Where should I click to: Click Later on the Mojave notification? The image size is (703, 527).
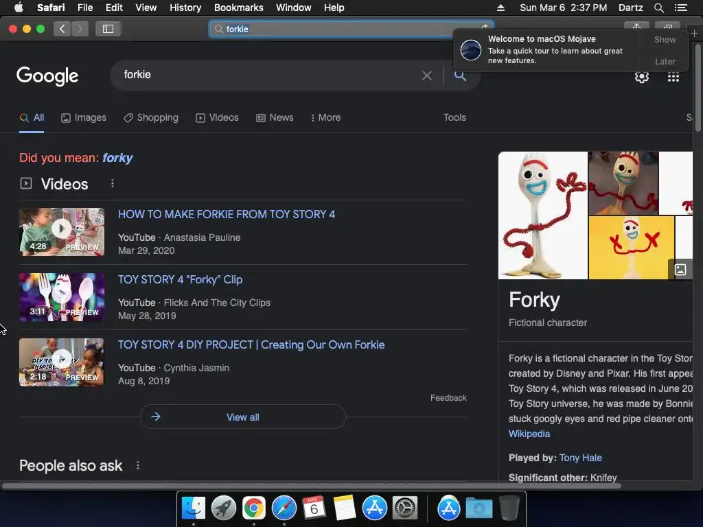(665, 61)
